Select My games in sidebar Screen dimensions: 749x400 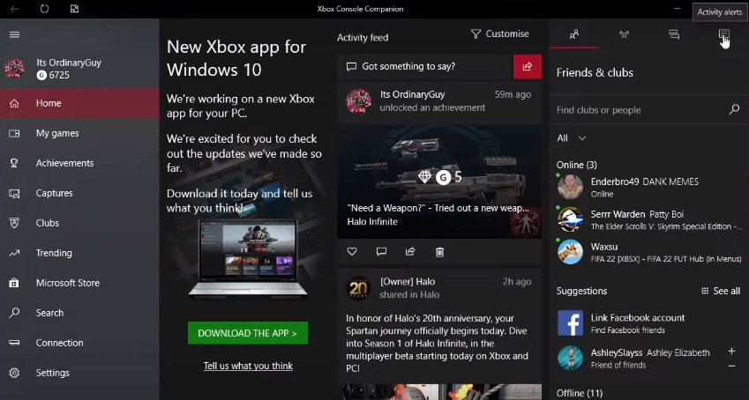pyautogui.click(x=79, y=133)
